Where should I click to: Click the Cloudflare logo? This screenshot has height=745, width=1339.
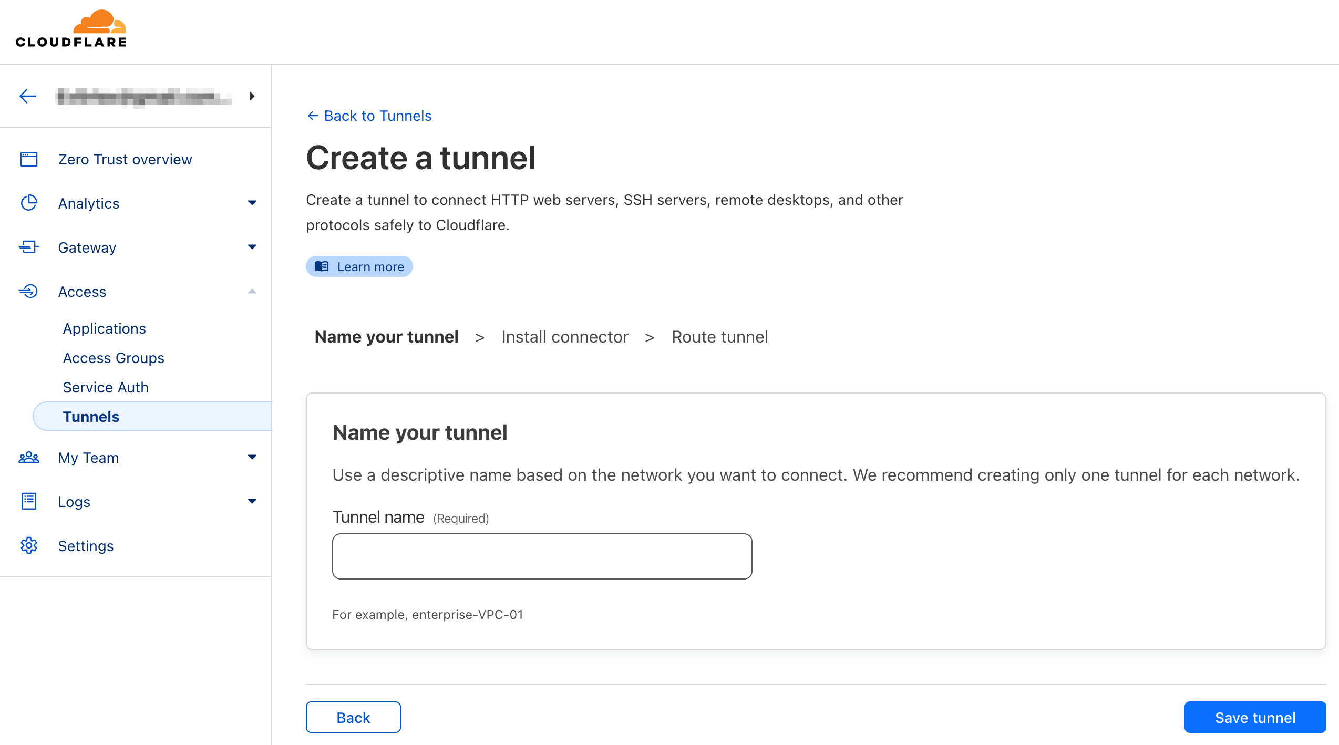[x=71, y=29]
